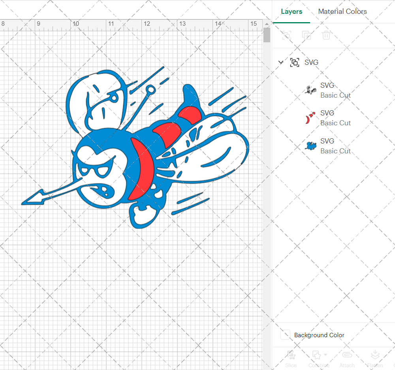Open the Combine menu
This screenshot has height=370, width=395.
(319, 359)
